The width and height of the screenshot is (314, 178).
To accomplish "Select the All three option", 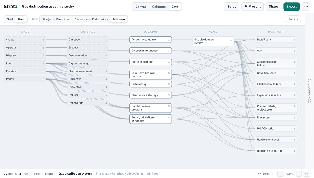I will pos(119,19).
